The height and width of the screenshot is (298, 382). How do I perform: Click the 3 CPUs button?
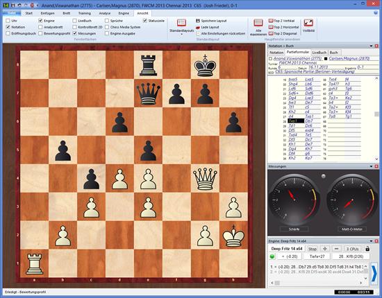pyautogui.click(x=352, y=249)
